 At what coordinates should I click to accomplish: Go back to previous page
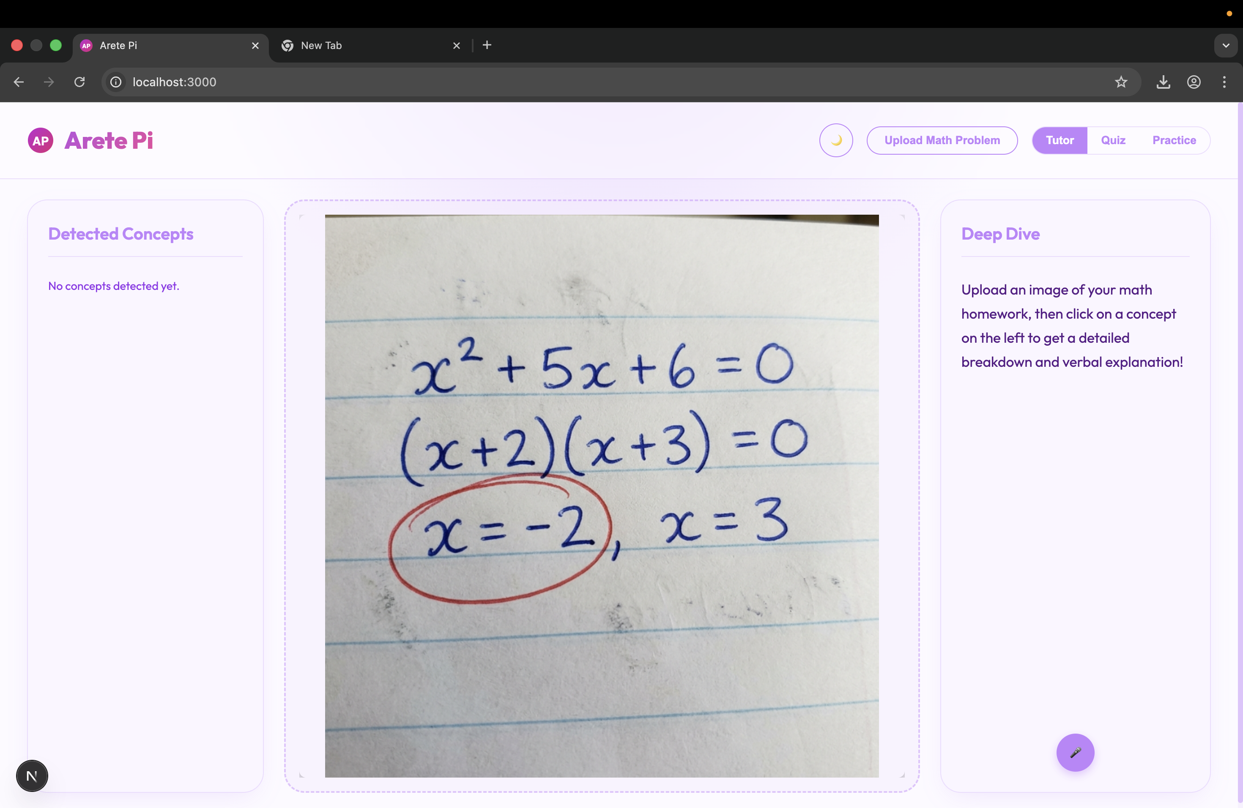point(19,82)
